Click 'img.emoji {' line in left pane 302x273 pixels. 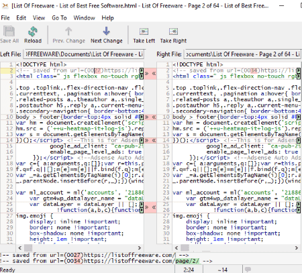pyautogui.click(x=34, y=216)
